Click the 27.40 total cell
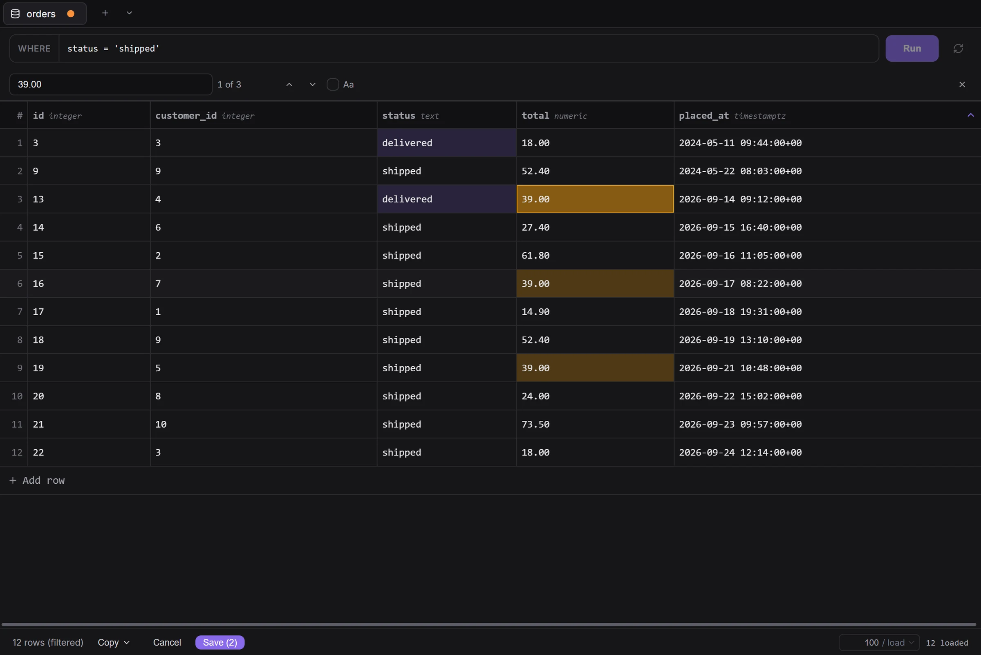This screenshot has width=981, height=655. [595, 228]
